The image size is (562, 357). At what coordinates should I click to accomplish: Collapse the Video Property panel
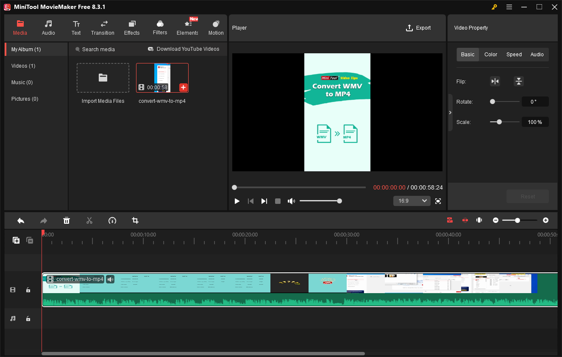pos(450,112)
